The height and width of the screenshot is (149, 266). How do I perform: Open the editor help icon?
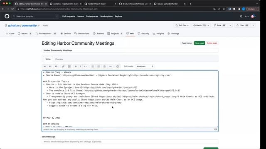[118, 66]
